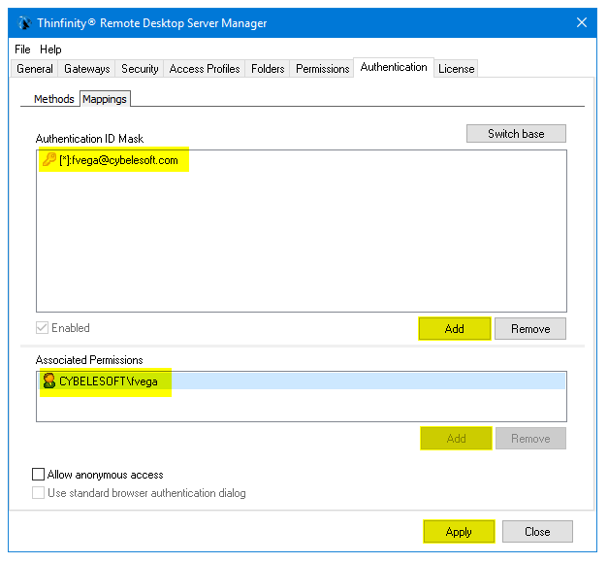Viewport: 608px width, 563px height.
Task: Open the License tab
Action: 456,69
